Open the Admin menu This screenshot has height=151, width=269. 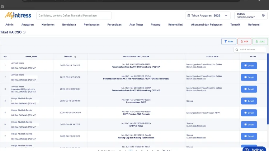(x=9, y=24)
